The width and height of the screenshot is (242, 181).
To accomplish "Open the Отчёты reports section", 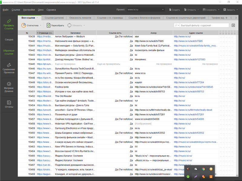I will coord(9,104).
